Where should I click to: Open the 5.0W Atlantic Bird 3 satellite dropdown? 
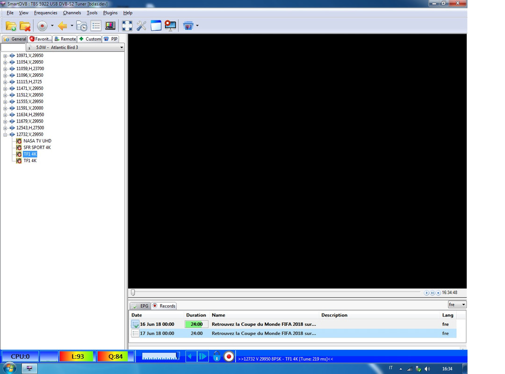[75, 47]
